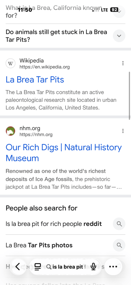Screen dimensions: 131x285
Task: Open the browser three-dot more menu
Action: click(x=113, y=267)
